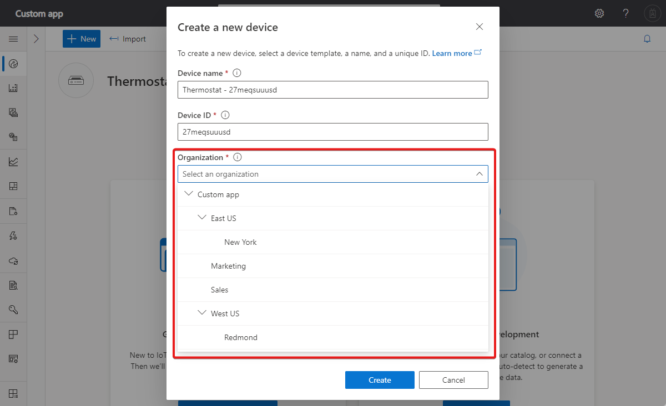The height and width of the screenshot is (406, 666).
Task: Open Application layout sidebar icon
Action: point(13,334)
